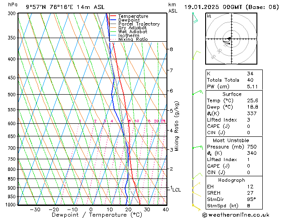Click the EH value 12
The image size is (283, 218).
point(250,187)
